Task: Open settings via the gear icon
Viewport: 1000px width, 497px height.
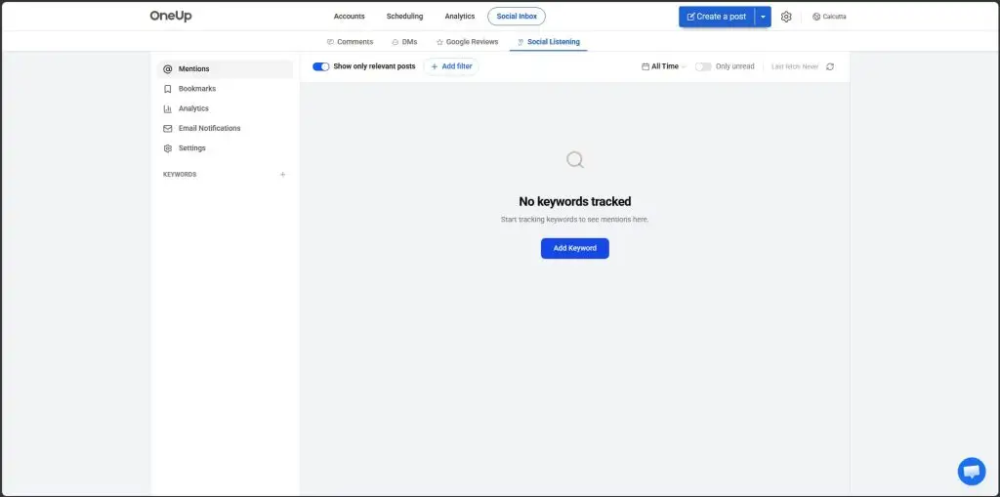Action: (x=786, y=17)
